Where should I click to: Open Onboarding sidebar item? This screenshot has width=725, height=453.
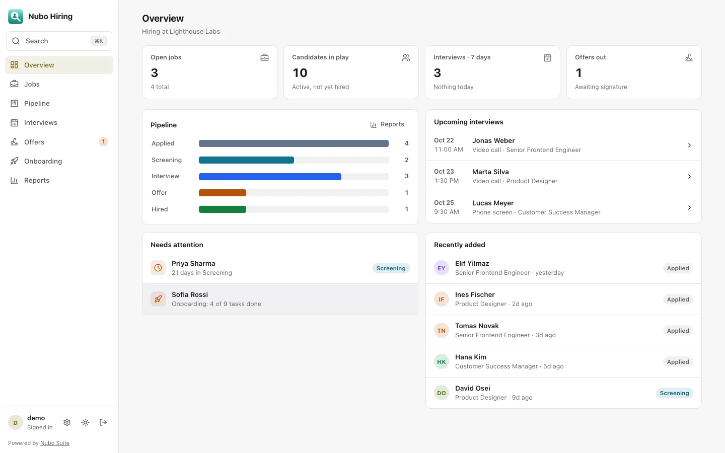(59, 161)
